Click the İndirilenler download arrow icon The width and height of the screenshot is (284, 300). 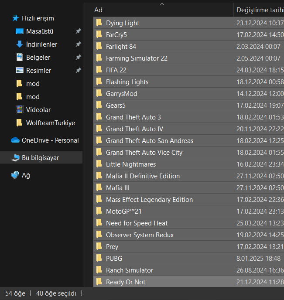click(20, 44)
